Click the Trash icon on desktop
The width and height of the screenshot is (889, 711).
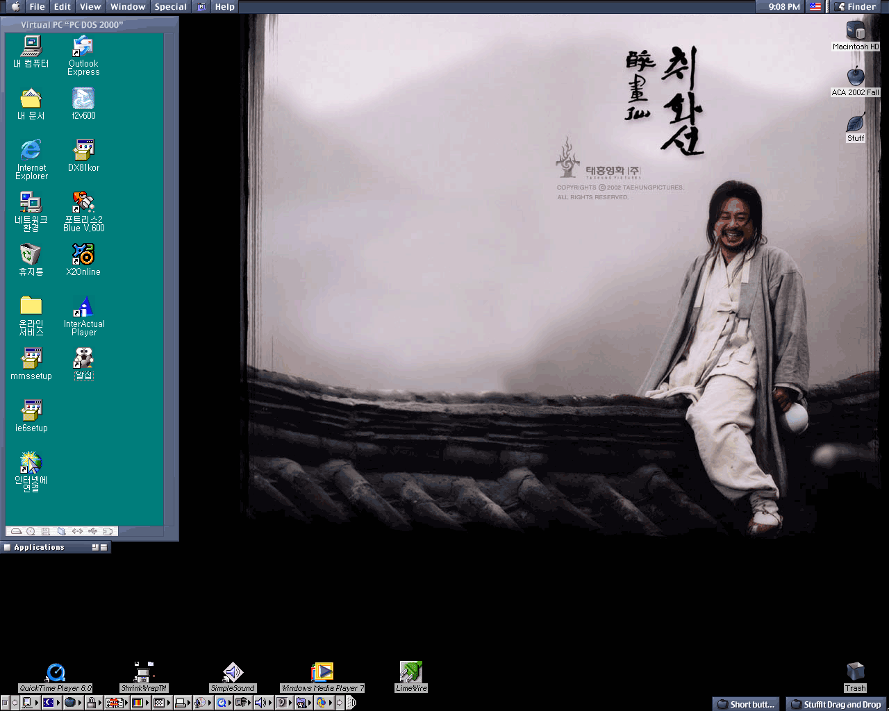pos(856,671)
